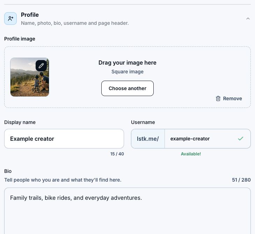255x234 pixels.
Task: Open the profile image thumbnail
Action: 30,77
